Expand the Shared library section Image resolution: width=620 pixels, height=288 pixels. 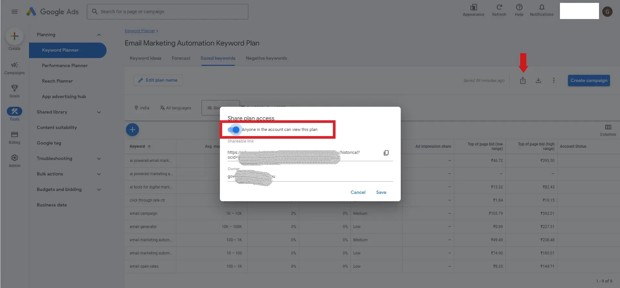[99, 112]
